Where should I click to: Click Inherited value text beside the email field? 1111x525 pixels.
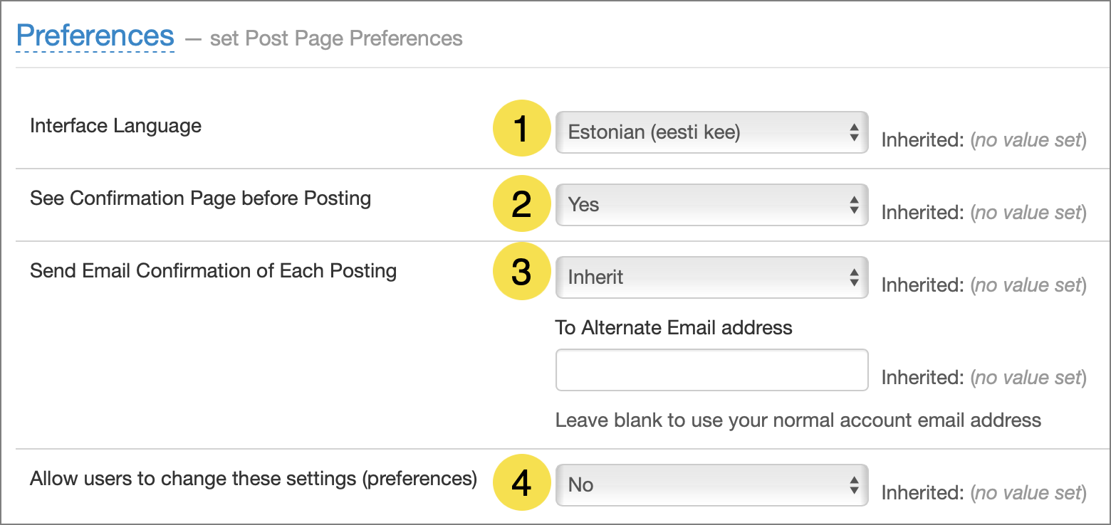pos(984,378)
